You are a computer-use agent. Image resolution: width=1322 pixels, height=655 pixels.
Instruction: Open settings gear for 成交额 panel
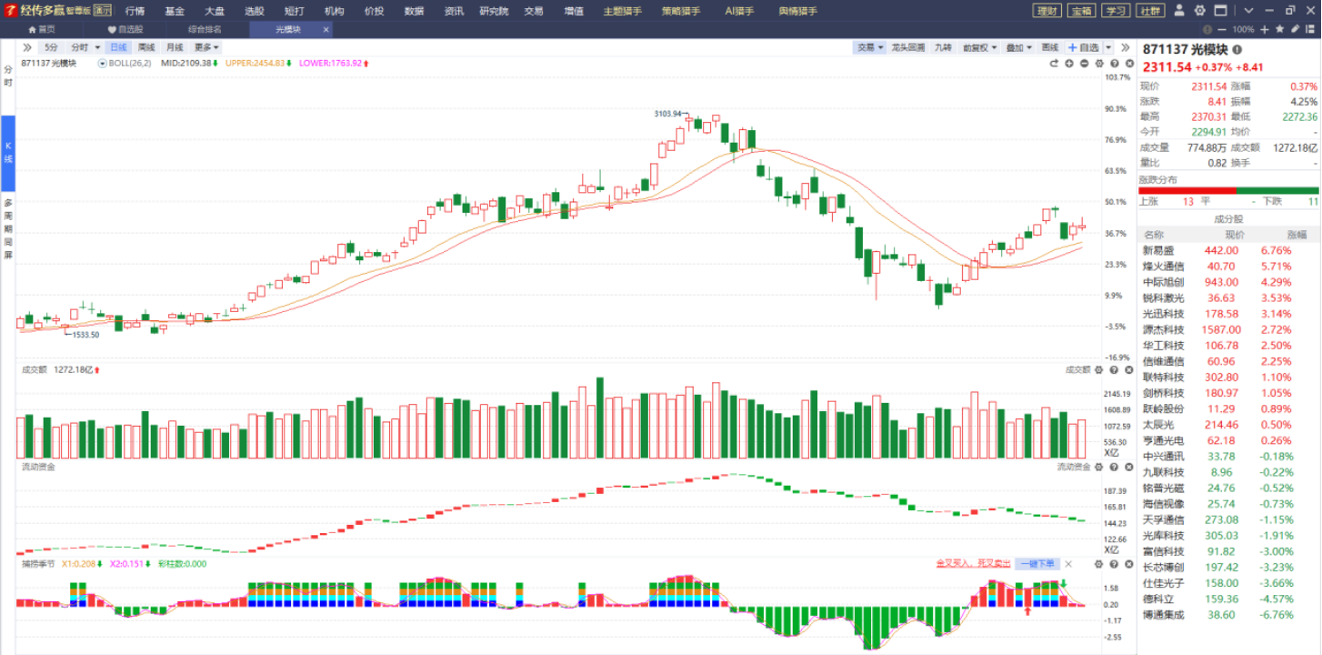point(1099,370)
